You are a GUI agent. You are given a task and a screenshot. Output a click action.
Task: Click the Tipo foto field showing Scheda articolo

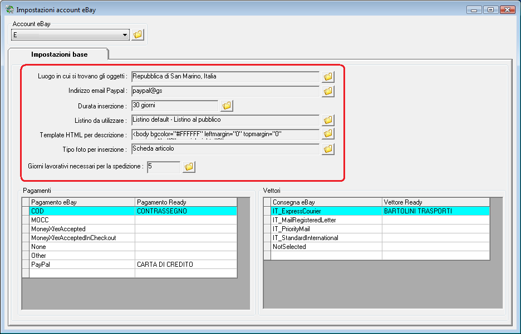(225, 149)
